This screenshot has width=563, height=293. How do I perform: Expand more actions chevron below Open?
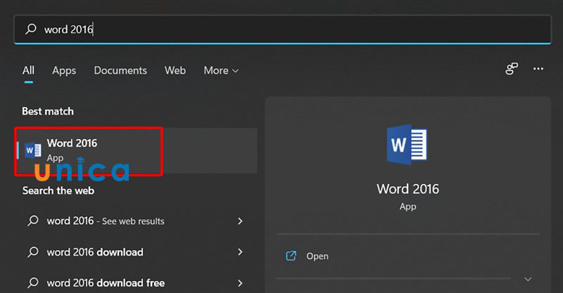(528, 279)
